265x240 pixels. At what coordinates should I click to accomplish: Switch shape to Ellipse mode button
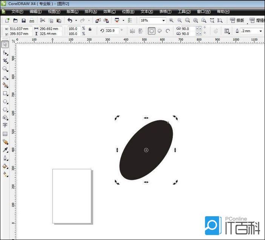point(151,31)
